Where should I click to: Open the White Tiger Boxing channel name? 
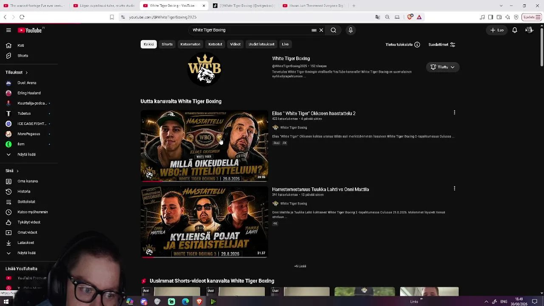click(291, 59)
